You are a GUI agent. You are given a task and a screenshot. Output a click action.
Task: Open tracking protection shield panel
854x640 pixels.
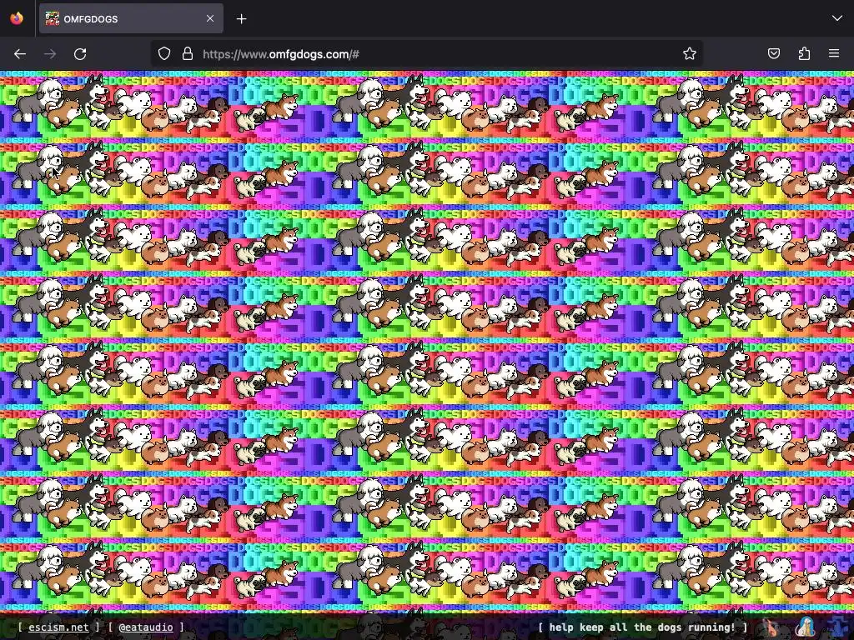(x=164, y=54)
